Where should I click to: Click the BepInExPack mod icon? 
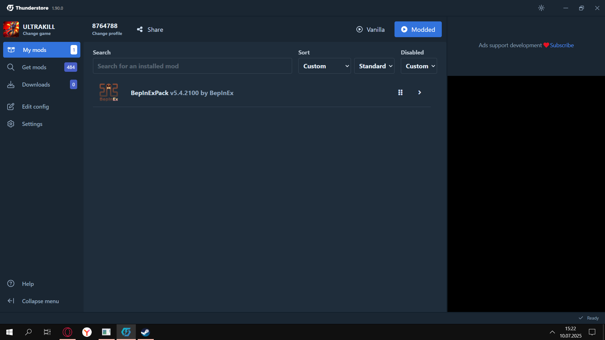[109, 92]
